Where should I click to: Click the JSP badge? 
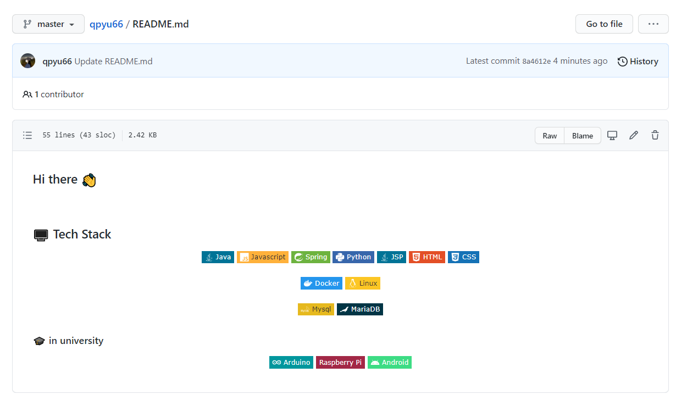391,257
